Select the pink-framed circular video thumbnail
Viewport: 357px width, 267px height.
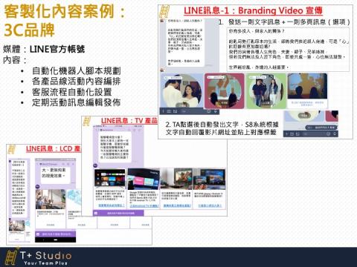point(225,91)
